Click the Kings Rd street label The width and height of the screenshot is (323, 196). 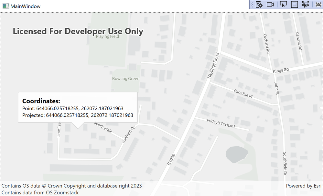(x=281, y=70)
